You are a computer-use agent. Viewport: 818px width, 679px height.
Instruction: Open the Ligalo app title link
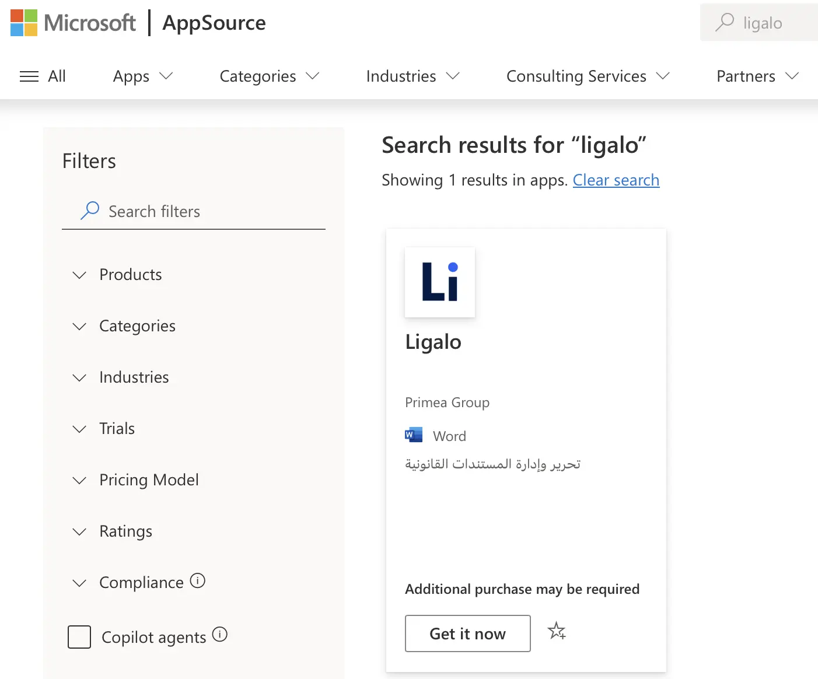(x=433, y=342)
